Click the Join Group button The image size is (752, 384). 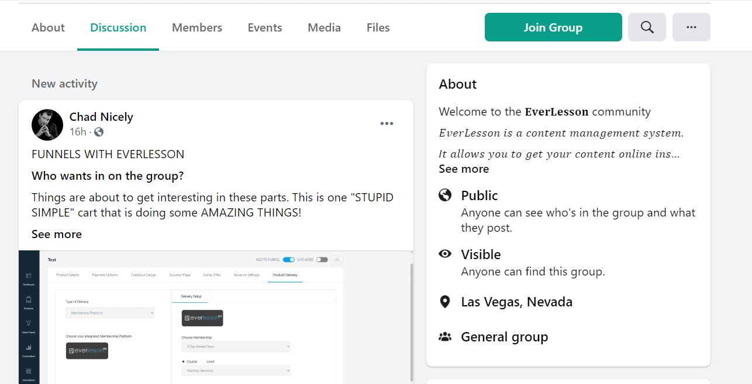point(553,27)
